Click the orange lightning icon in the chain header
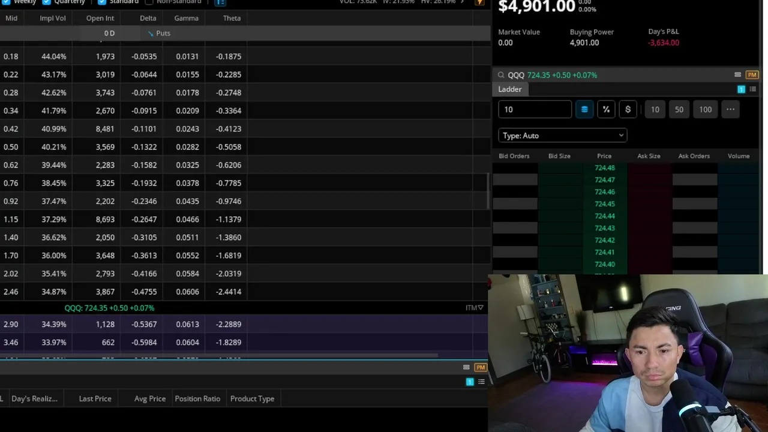 point(479,2)
